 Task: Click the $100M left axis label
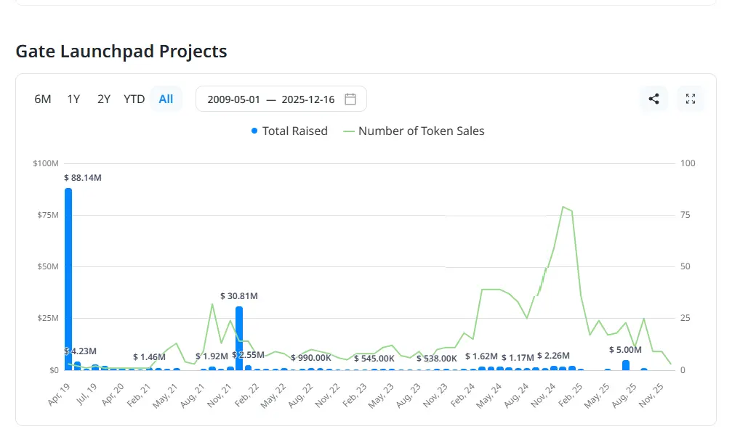tap(46, 163)
